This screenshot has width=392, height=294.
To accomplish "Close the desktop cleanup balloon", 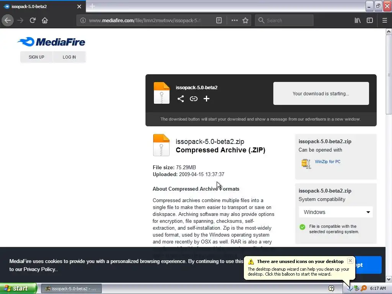I will (x=350, y=261).
